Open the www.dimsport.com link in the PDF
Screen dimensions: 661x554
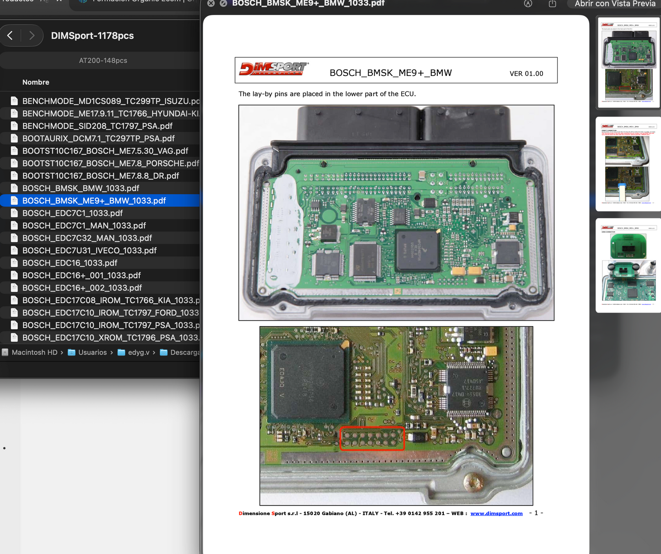click(x=496, y=513)
